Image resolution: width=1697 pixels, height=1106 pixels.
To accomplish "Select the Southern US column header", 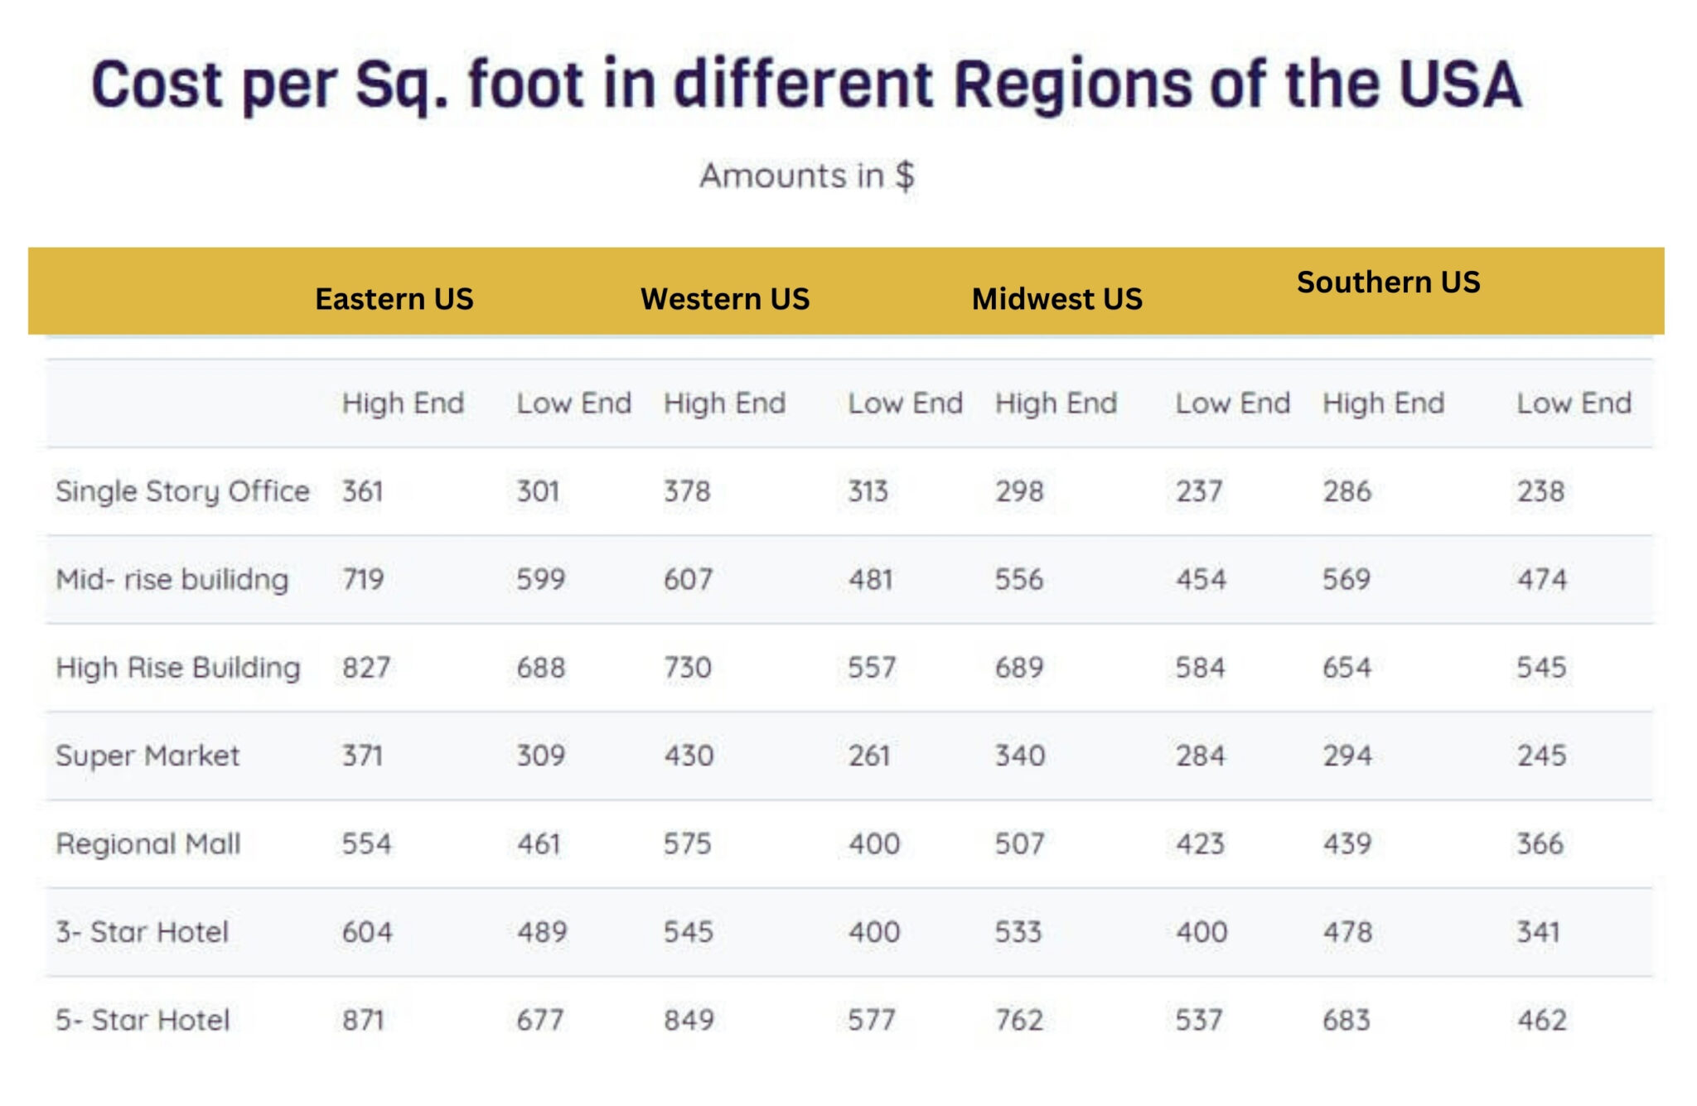I will pyautogui.click(x=1388, y=283).
